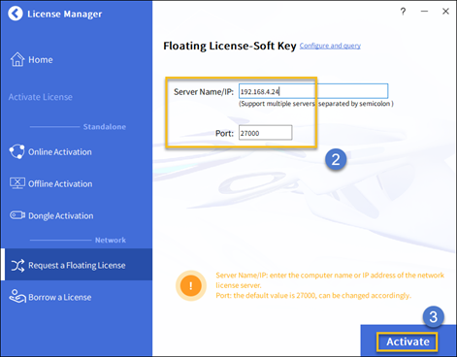Open help with the question mark

[x=403, y=12]
